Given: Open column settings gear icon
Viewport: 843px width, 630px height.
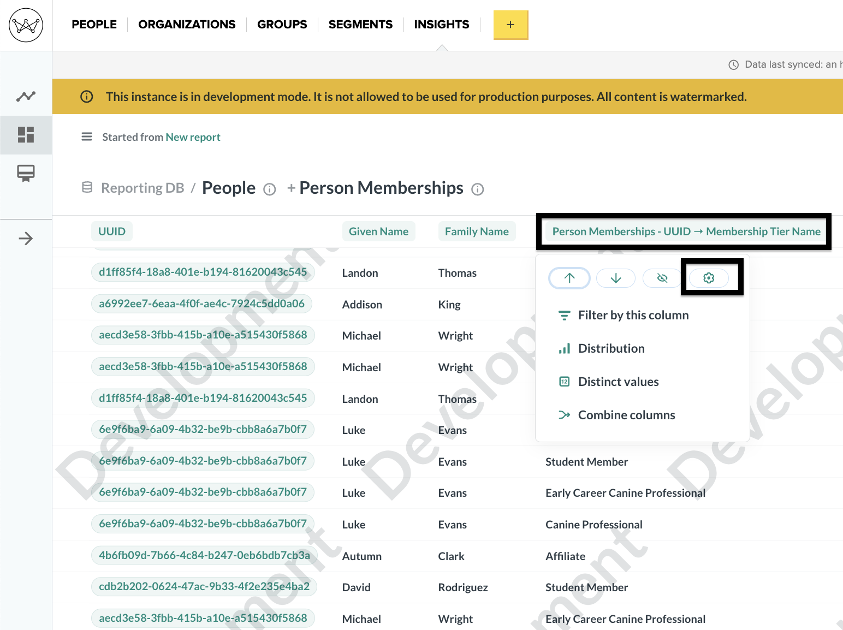Looking at the screenshot, I should pyautogui.click(x=709, y=278).
